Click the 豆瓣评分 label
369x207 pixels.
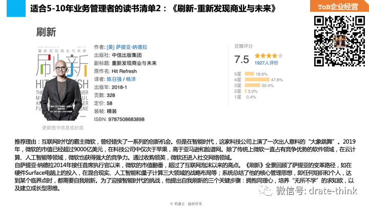(x=243, y=46)
